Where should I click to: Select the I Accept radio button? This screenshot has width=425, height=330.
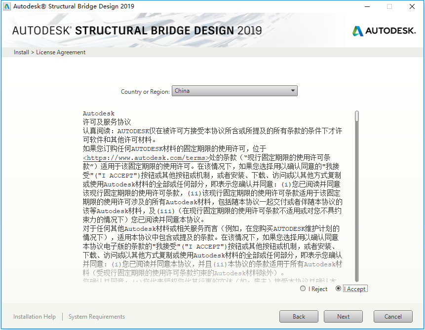[338, 289]
